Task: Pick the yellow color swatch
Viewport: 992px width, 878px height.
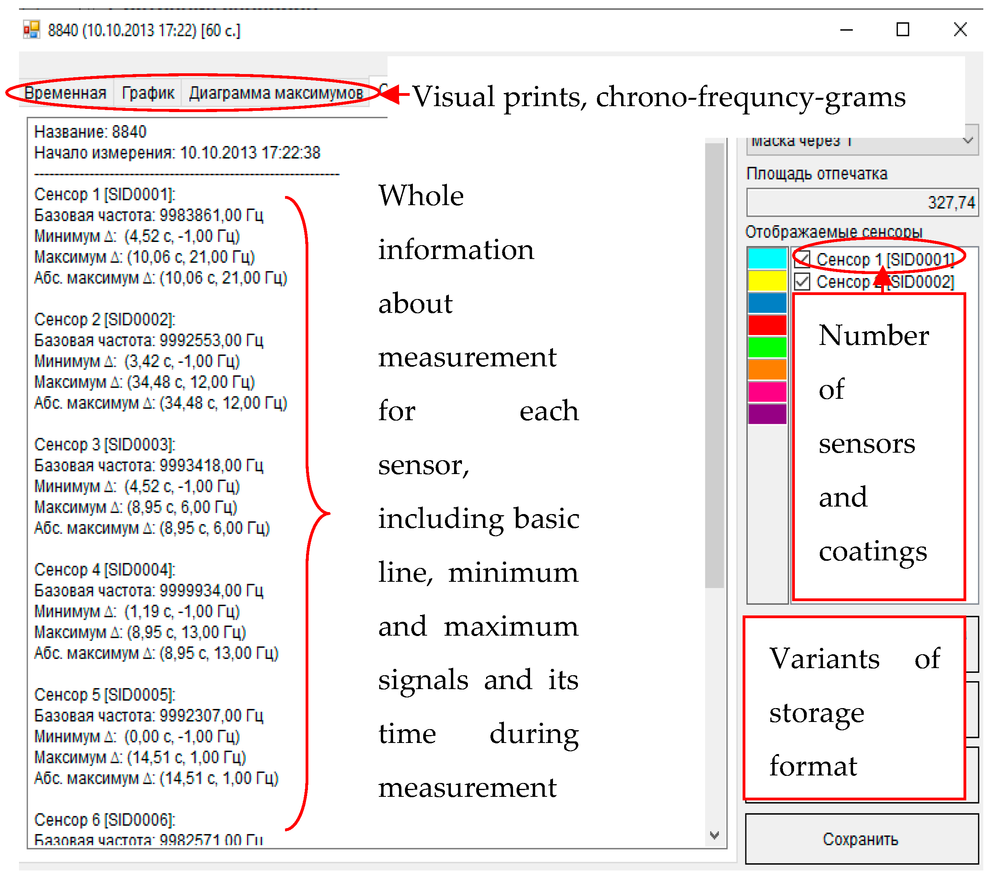Action: coord(768,281)
